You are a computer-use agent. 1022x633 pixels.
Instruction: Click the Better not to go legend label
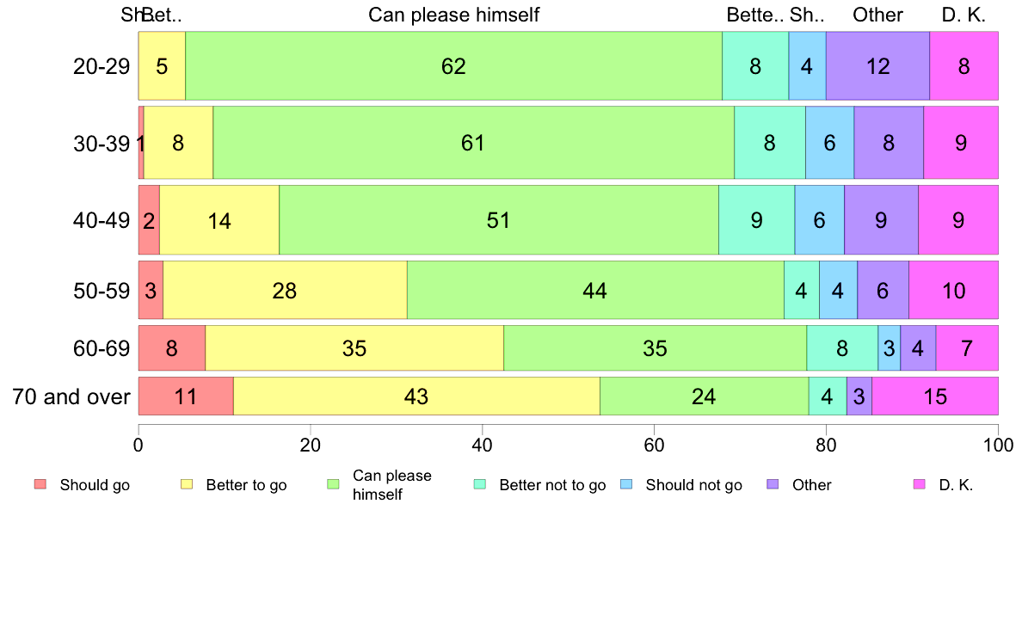552,485
